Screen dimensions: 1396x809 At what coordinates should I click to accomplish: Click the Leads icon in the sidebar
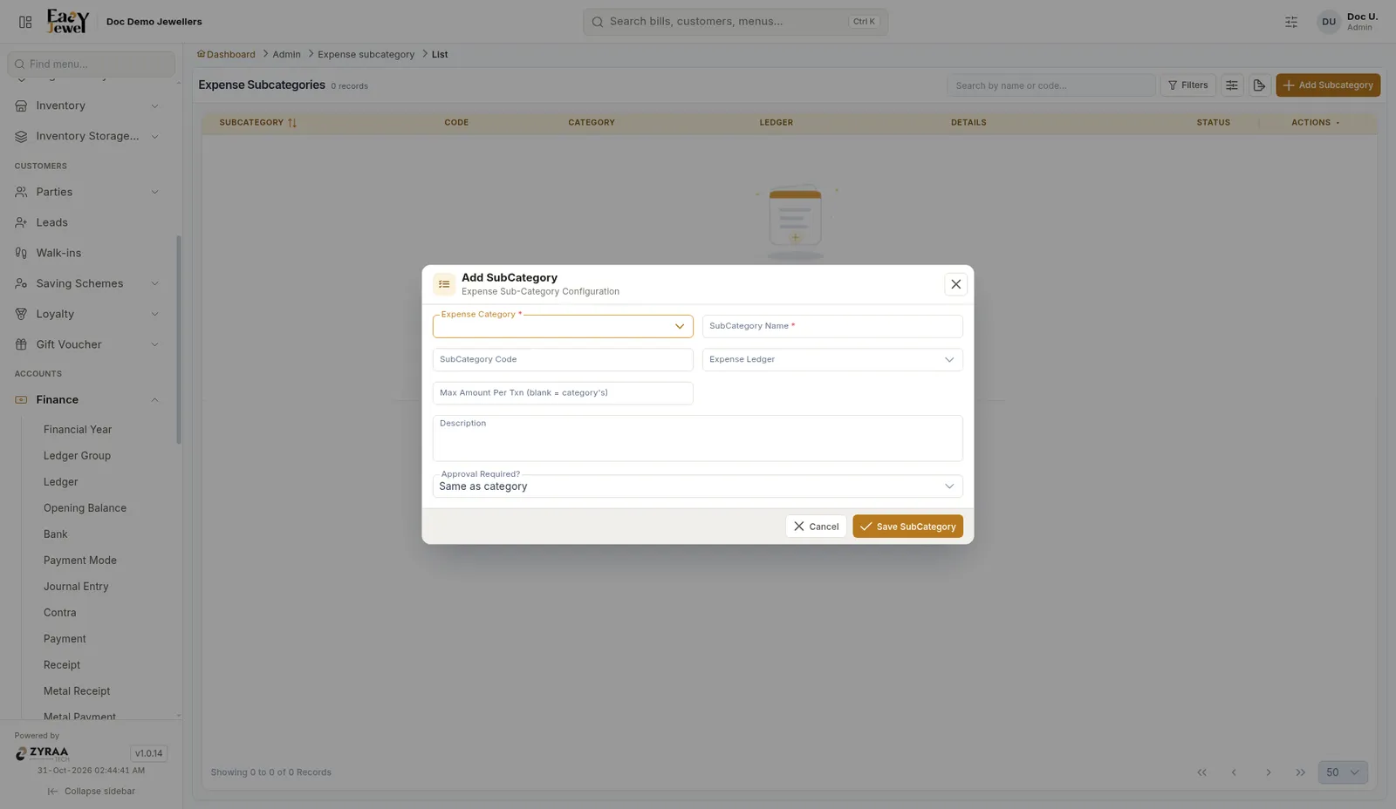click(21, 222)
